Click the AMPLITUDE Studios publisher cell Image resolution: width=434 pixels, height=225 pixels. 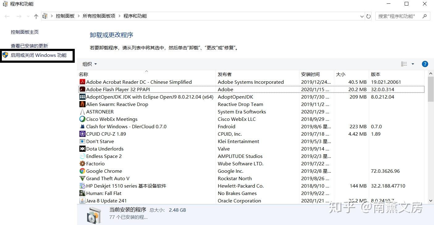[240, 156]
